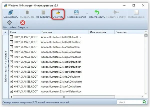Click the vertical scrollbar down arrow
This screenshot has width=150, height=107.
[146, 93]
